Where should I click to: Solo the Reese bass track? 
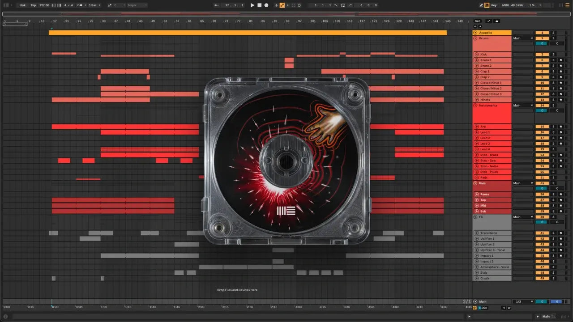point(553,195)
